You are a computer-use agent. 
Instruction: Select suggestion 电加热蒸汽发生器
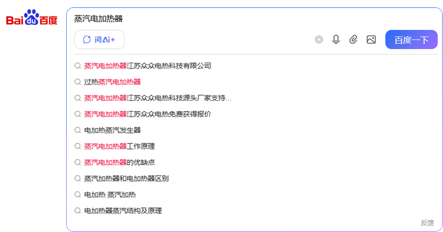[112, 130]
